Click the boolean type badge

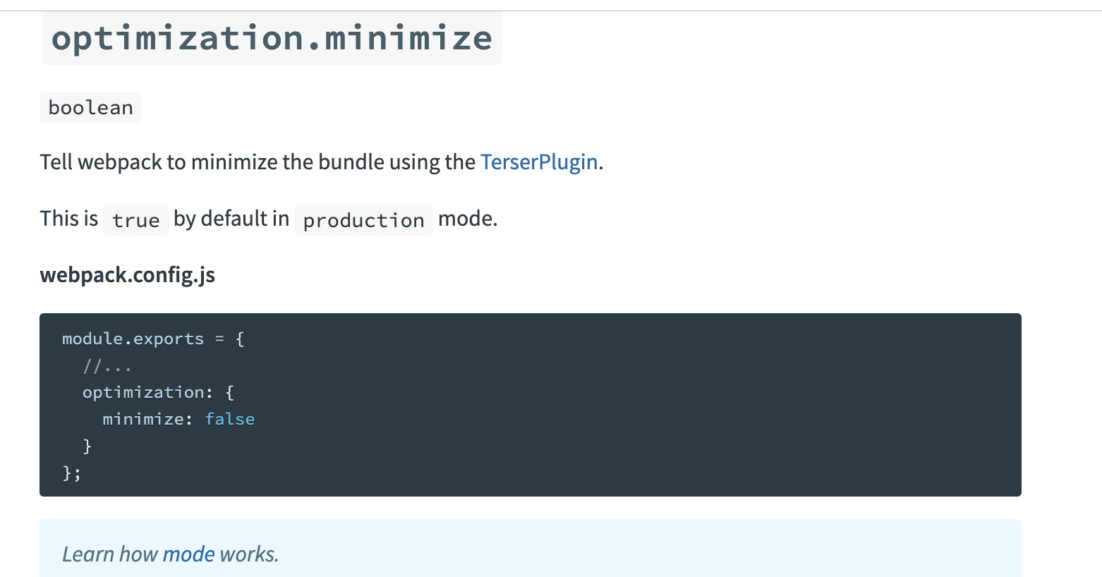[x=90, y=108]
